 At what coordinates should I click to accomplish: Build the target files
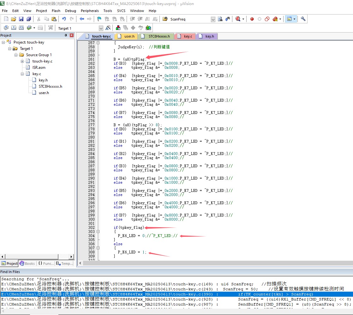tap(14, 28)
